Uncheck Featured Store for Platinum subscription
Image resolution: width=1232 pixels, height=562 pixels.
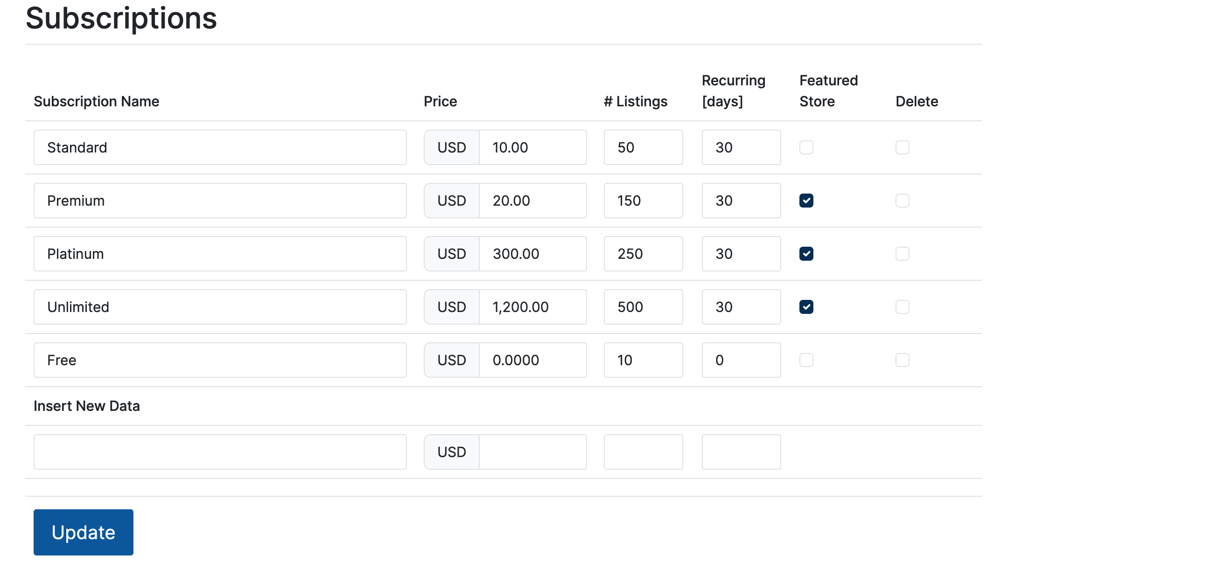pos(806,254)
